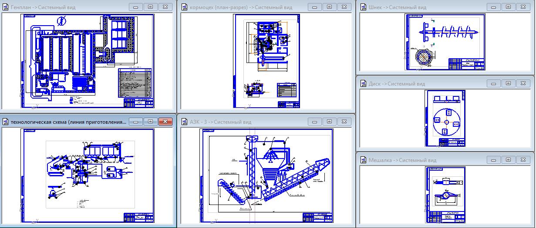Minimize the технологическая схема window
This screenshot has width=536, height=228.
136,122
